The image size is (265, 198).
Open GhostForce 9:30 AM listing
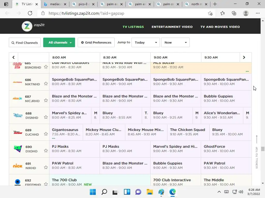pos(226,149)
